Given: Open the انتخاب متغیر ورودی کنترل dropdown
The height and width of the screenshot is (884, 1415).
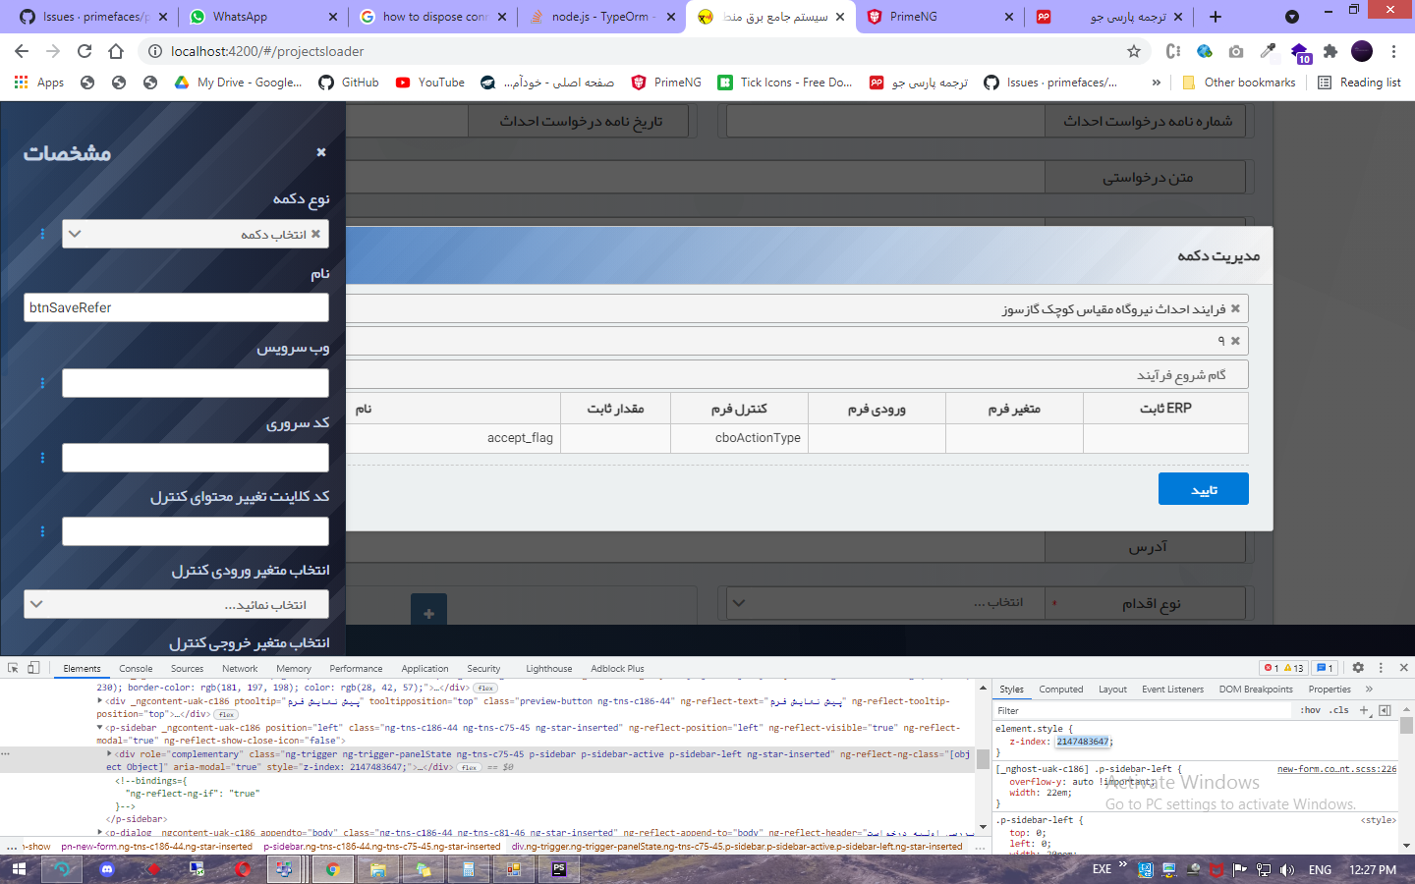Looking at the screenshot, I should coord(176,604).
